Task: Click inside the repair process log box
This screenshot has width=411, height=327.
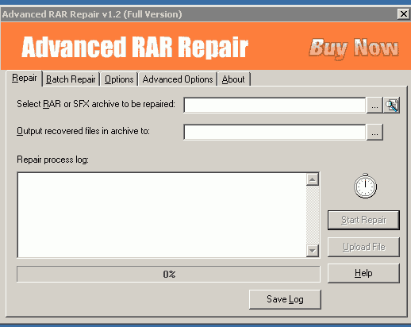Action: pyautogui.click(x=162, y=215)
